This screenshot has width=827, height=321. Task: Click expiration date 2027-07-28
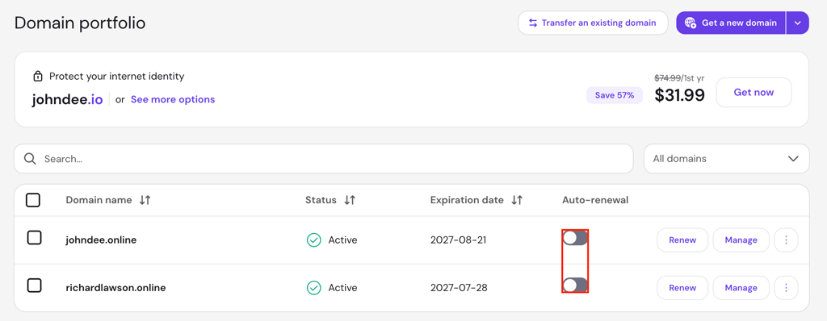click(x=459, y=288)
